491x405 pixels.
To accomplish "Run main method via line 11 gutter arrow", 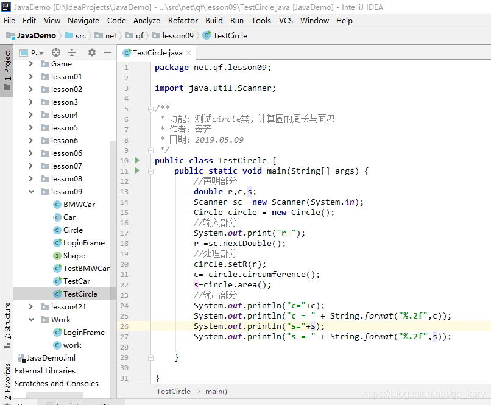I will 137,171.
